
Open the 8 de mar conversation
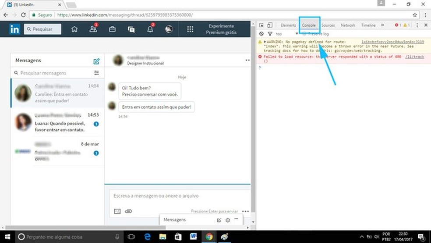[57, 151]
